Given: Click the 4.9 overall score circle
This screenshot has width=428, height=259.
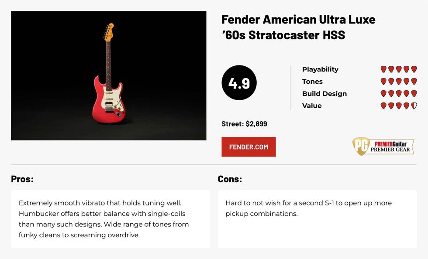Looking at the screenshot, I should (x=239, y=83).
